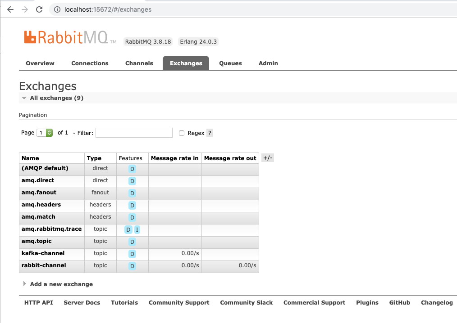This screenshot has width=457, height=323.
Task: Click the browser back arrow
Action: tap(10, 9)
